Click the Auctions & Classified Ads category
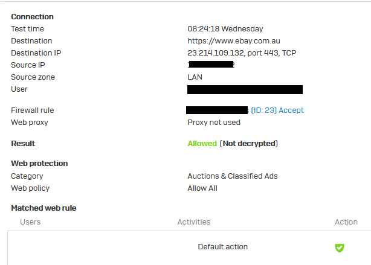The height and width of the screenshot is (265, 371). (233, 176)
